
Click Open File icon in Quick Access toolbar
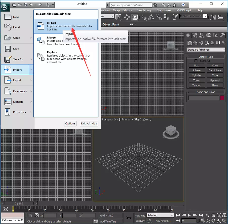click(20, 5)
